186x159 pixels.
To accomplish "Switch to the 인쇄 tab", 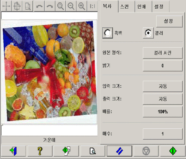I will 143,7.
